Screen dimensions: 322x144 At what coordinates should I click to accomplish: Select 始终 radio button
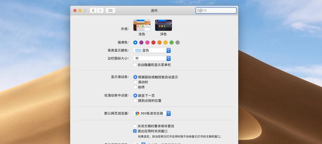tap(135, 87)
